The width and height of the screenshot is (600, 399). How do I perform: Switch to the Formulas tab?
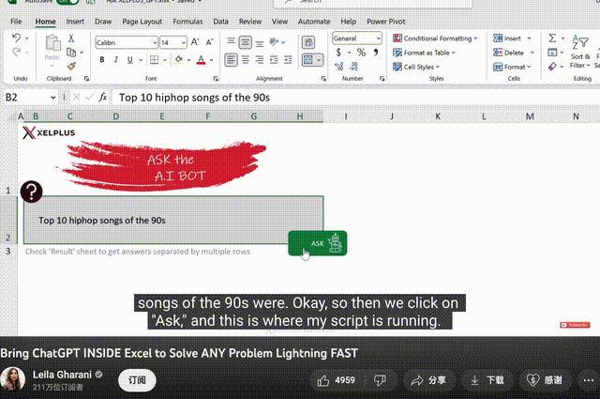[187, 22]
